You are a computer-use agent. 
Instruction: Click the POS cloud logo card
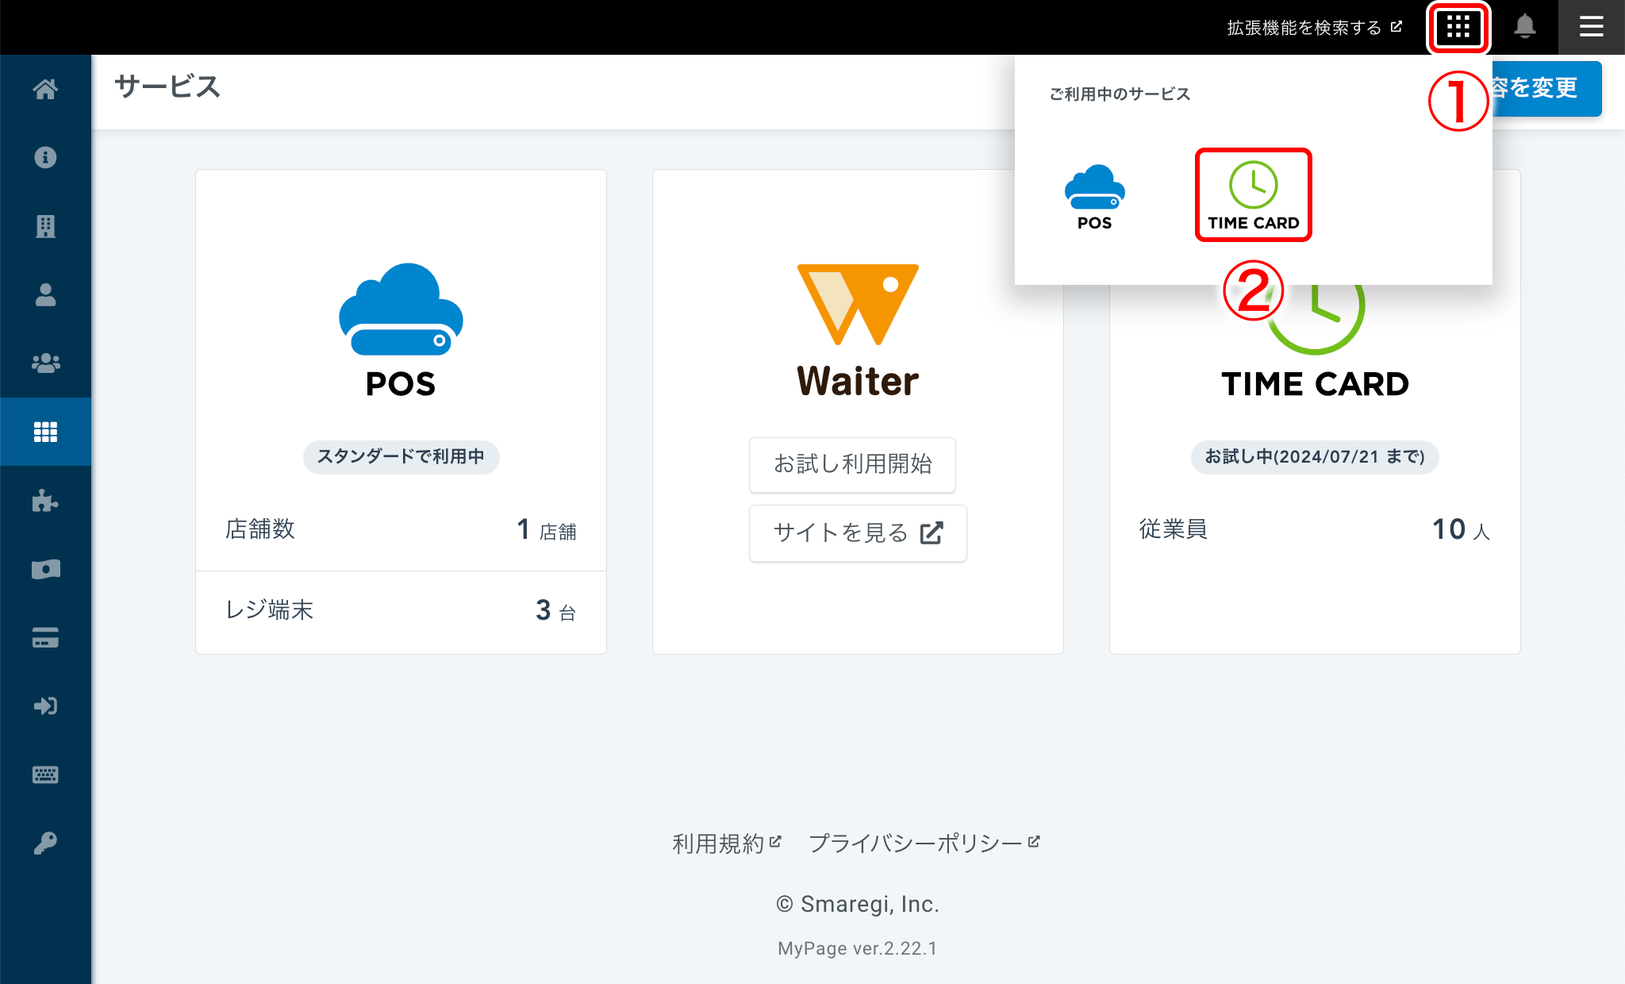[401, 330]
